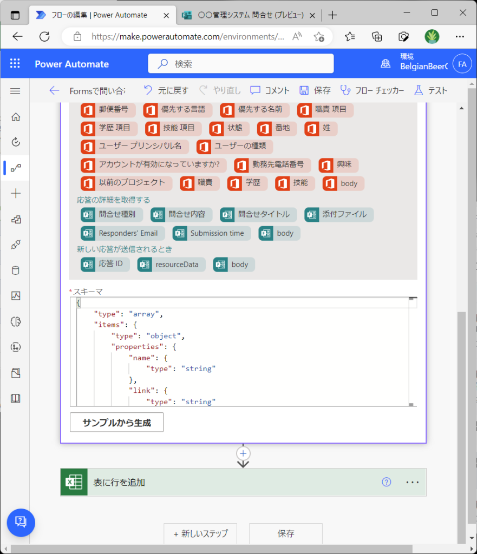Open the FA account avatar
Viewport: 477px width, 554px height.
click(x=462, y=64)
